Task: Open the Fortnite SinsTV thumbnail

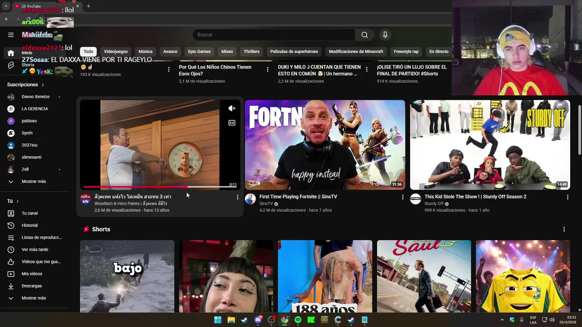Action: tap(325, 144)
